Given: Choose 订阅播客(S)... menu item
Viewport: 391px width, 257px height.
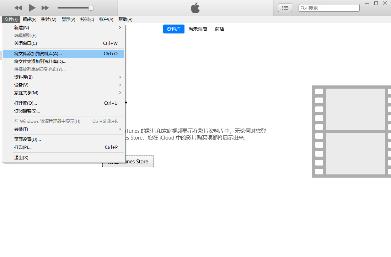Looking at the screenshot, I should pyautogui.click(x=63, y=111).
